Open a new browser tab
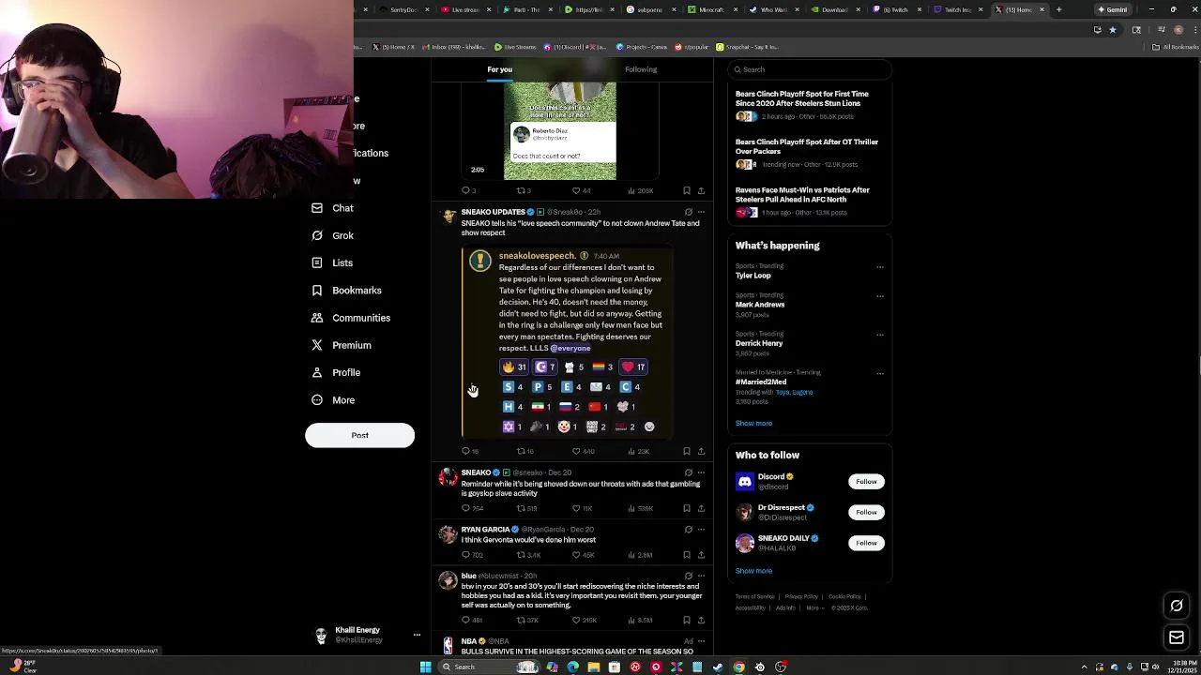This screenshot has width=1201, height=675. [x=1058, y=9]
